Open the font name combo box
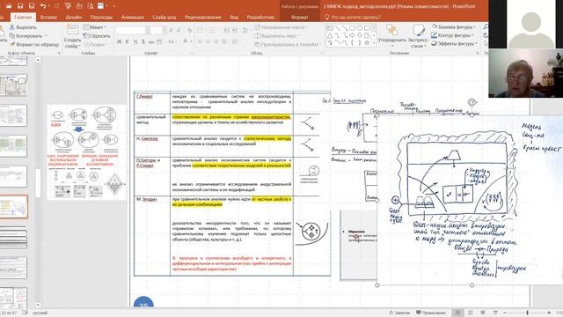This screenshot has width=563, height=317. [132, 31]
